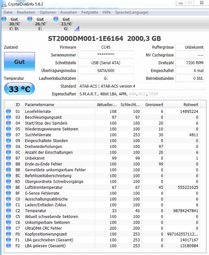Click the CrystalDiskInfo app icon in title bar
The image size is (209, 255).
[4, 4]
